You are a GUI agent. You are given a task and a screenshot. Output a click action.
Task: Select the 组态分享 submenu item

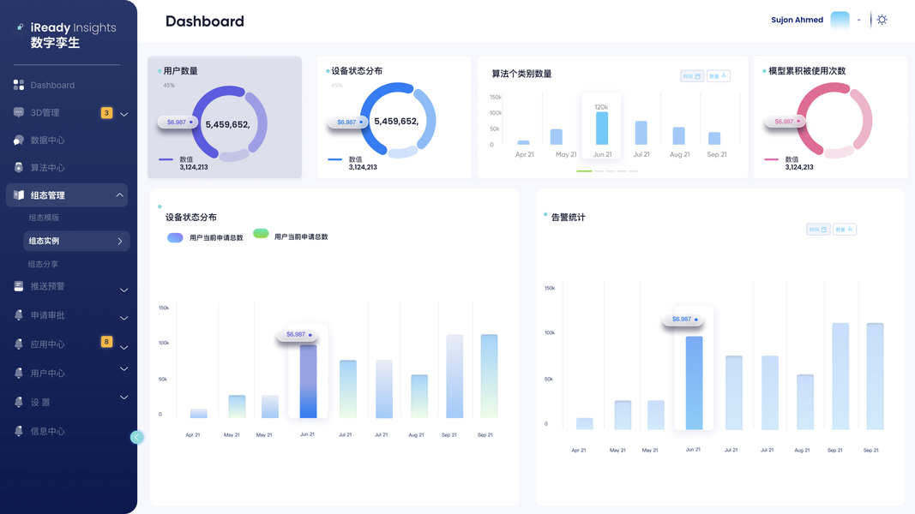43,264
